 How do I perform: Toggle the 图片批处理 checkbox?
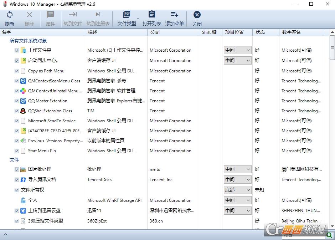pos(17,169)
